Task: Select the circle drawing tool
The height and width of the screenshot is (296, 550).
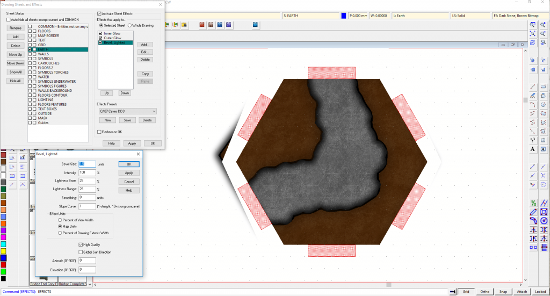Action: pos(544,105)
